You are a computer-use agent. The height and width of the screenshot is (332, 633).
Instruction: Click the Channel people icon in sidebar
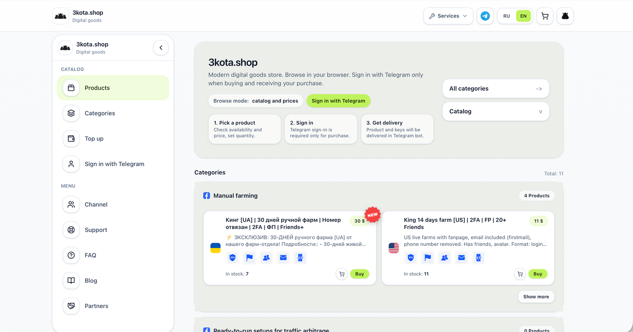tap(71, 205)
